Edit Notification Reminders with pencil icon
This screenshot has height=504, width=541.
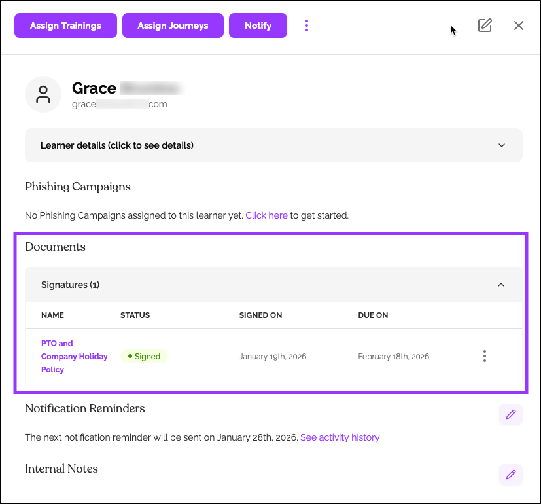tap(511, 414)
